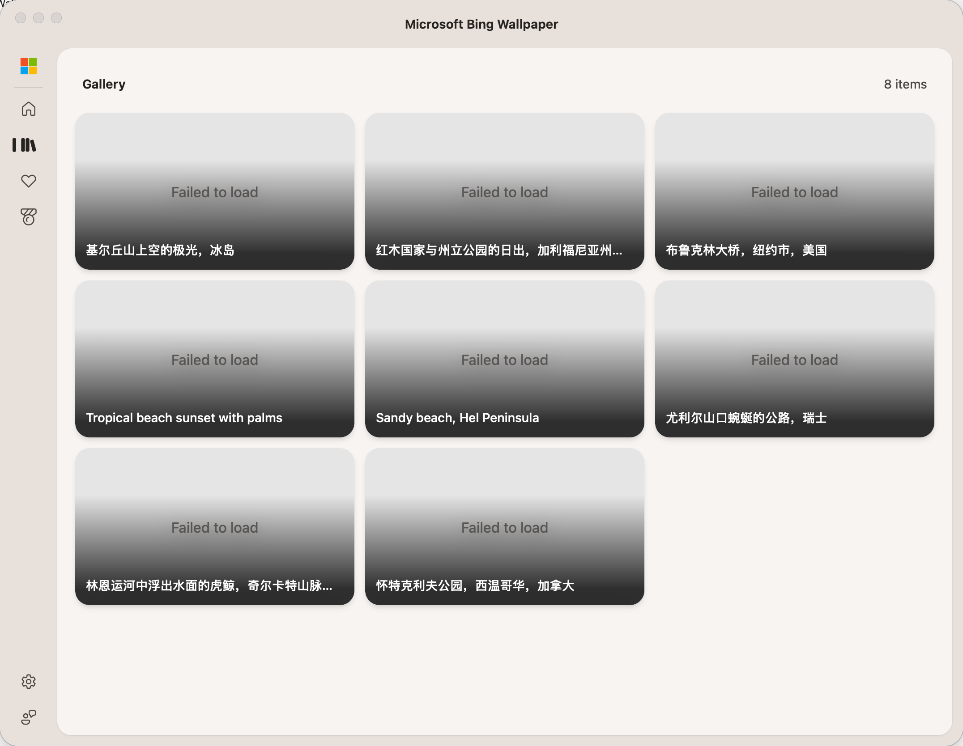Open the 布鲁克林大桥，纽约市，美国 card
The height and width of the screenshot is (746, 963).
pyautogui.click(x=795, y=191)
